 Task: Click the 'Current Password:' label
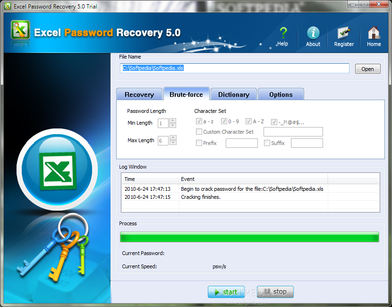[x=143, y=253]
